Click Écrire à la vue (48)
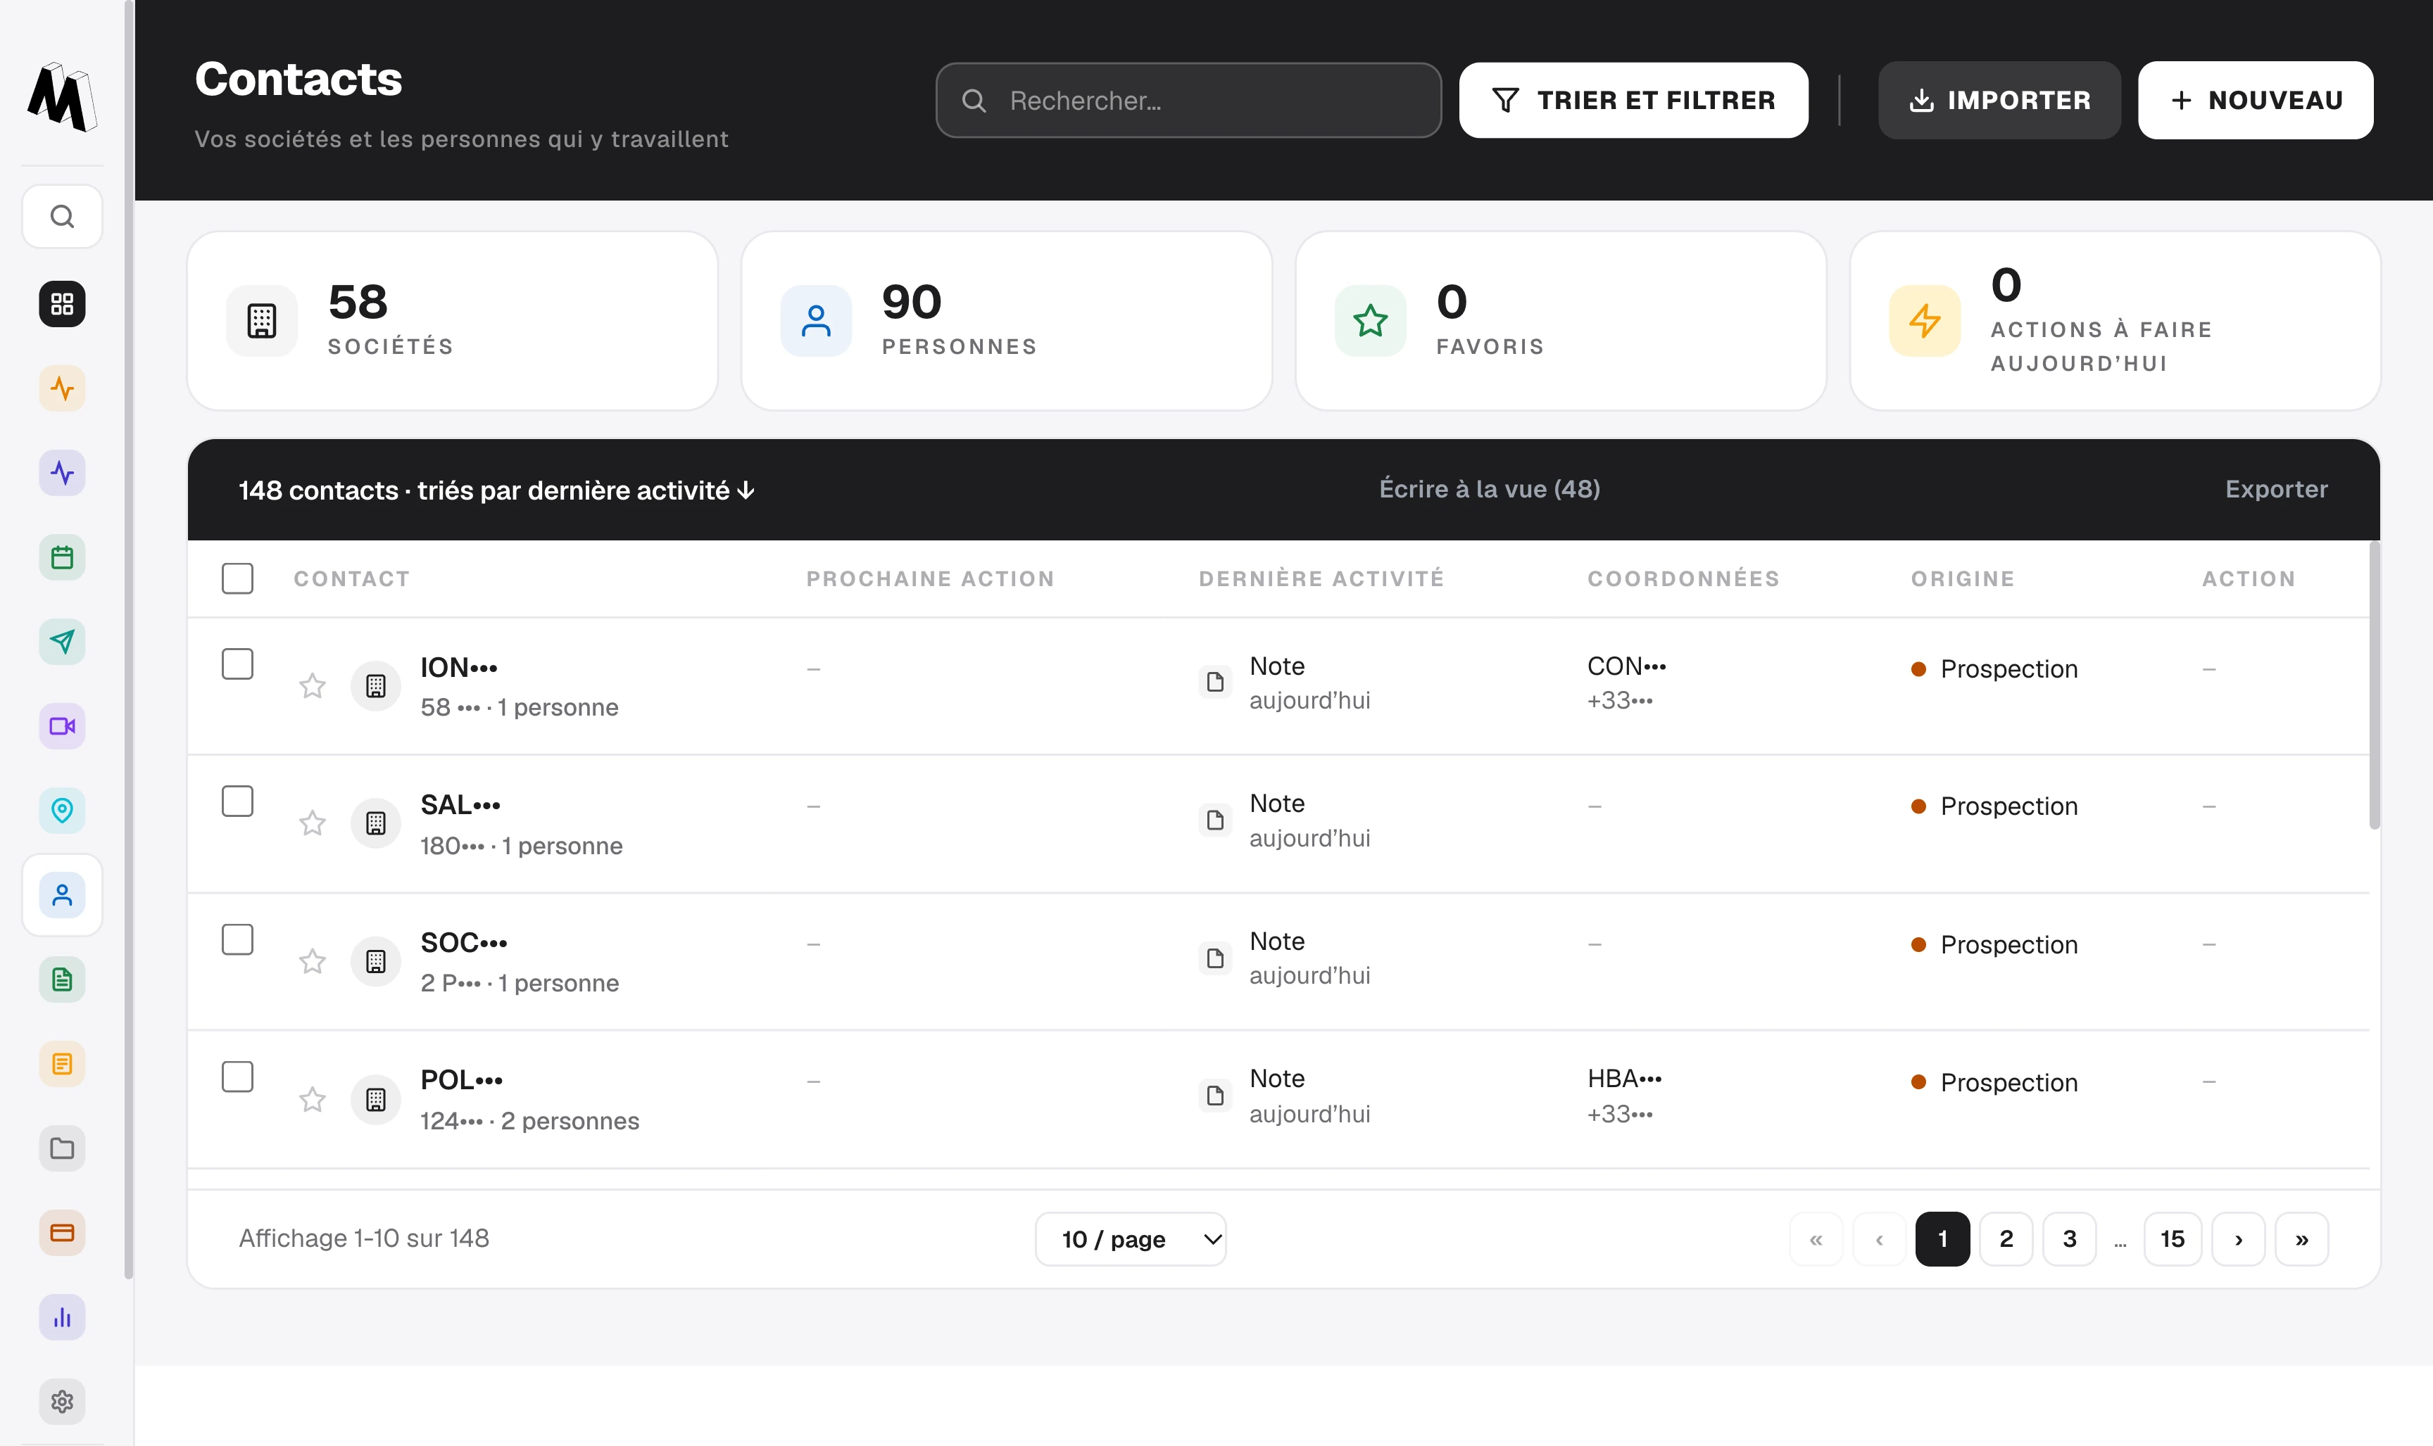This screenshot has width=2433, height=1446. [x=1490, y=489]
